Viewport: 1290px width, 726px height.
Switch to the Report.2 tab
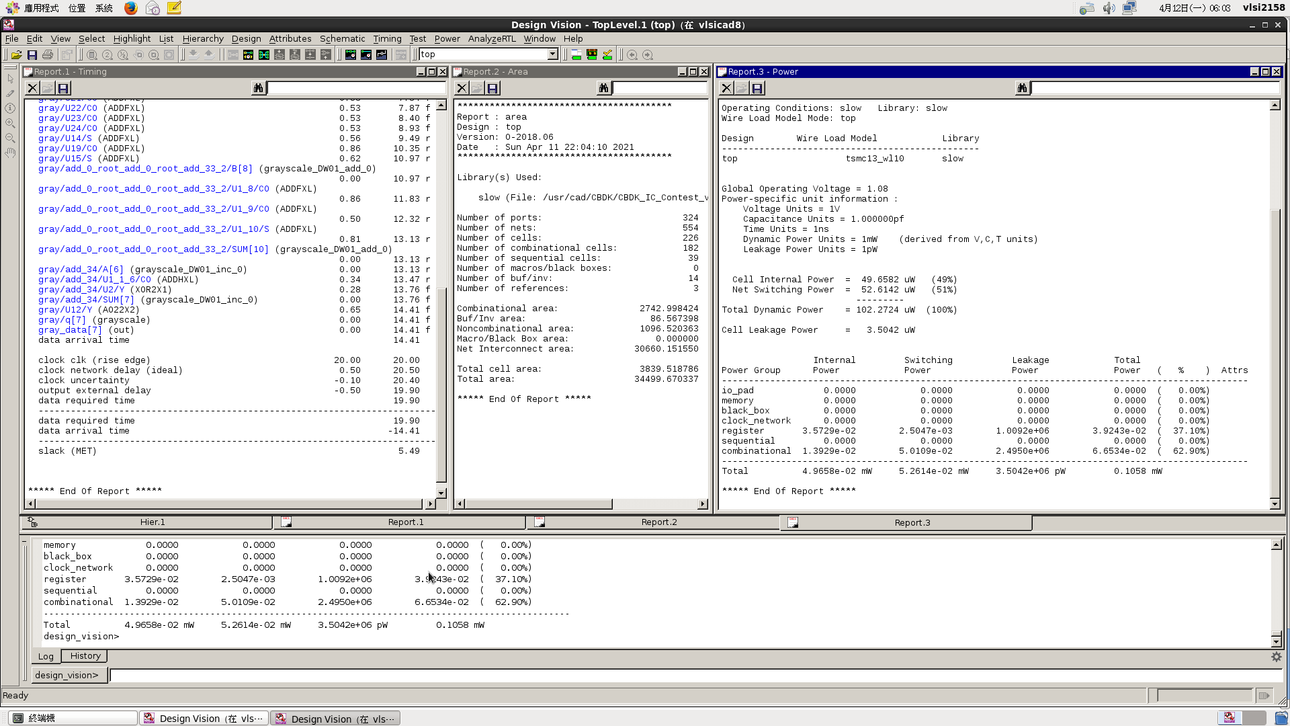(x=658, y=522)
